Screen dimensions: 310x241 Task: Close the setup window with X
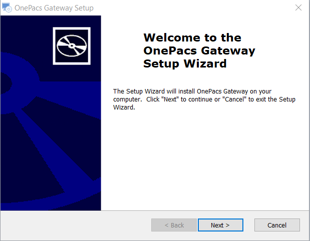pyautogui.click(x=298, y=7)
